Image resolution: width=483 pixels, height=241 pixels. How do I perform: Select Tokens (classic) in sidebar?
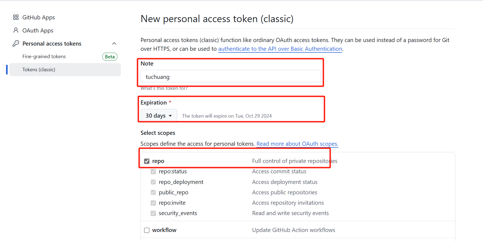[x=39, y=70]
